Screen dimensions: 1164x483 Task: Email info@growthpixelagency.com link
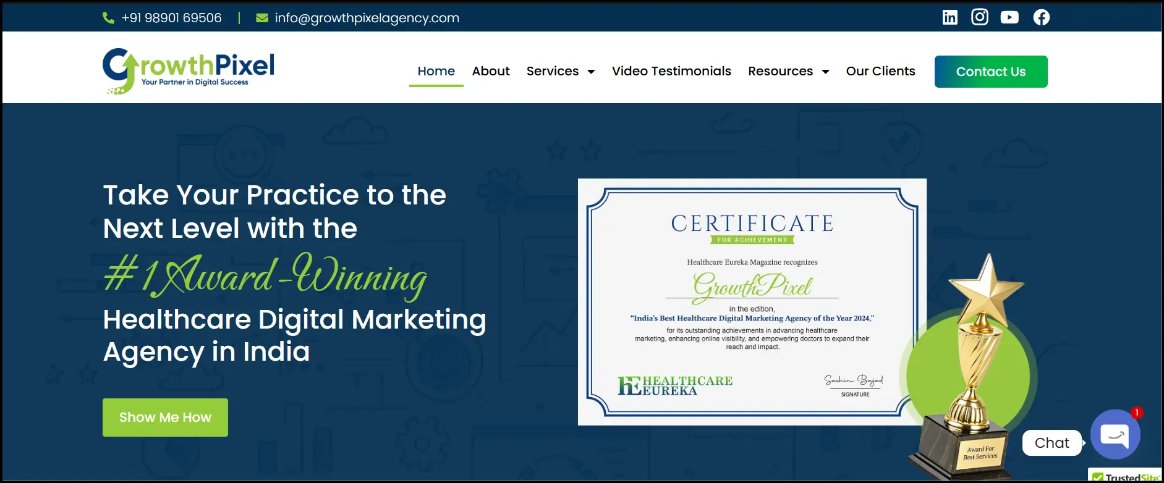[x=367, y=18]
